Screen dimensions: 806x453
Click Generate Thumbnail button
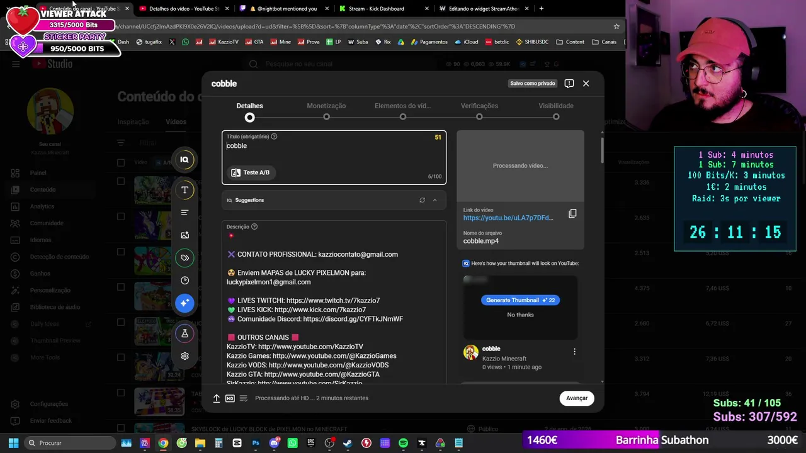520,300
